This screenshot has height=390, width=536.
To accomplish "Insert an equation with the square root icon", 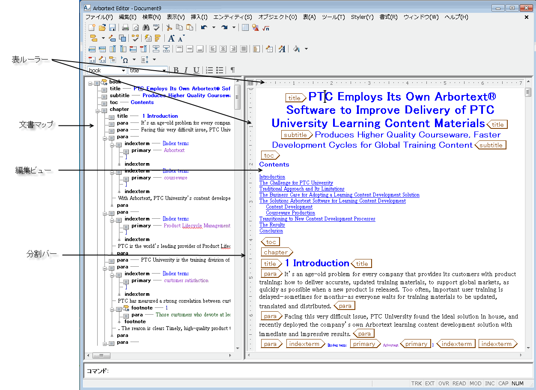I will [x=266, y=28].
